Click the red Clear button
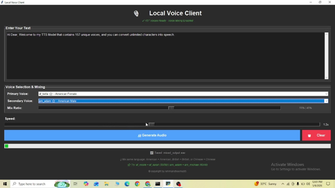Screen dimensions: 335x188 [x=316, y=135]
